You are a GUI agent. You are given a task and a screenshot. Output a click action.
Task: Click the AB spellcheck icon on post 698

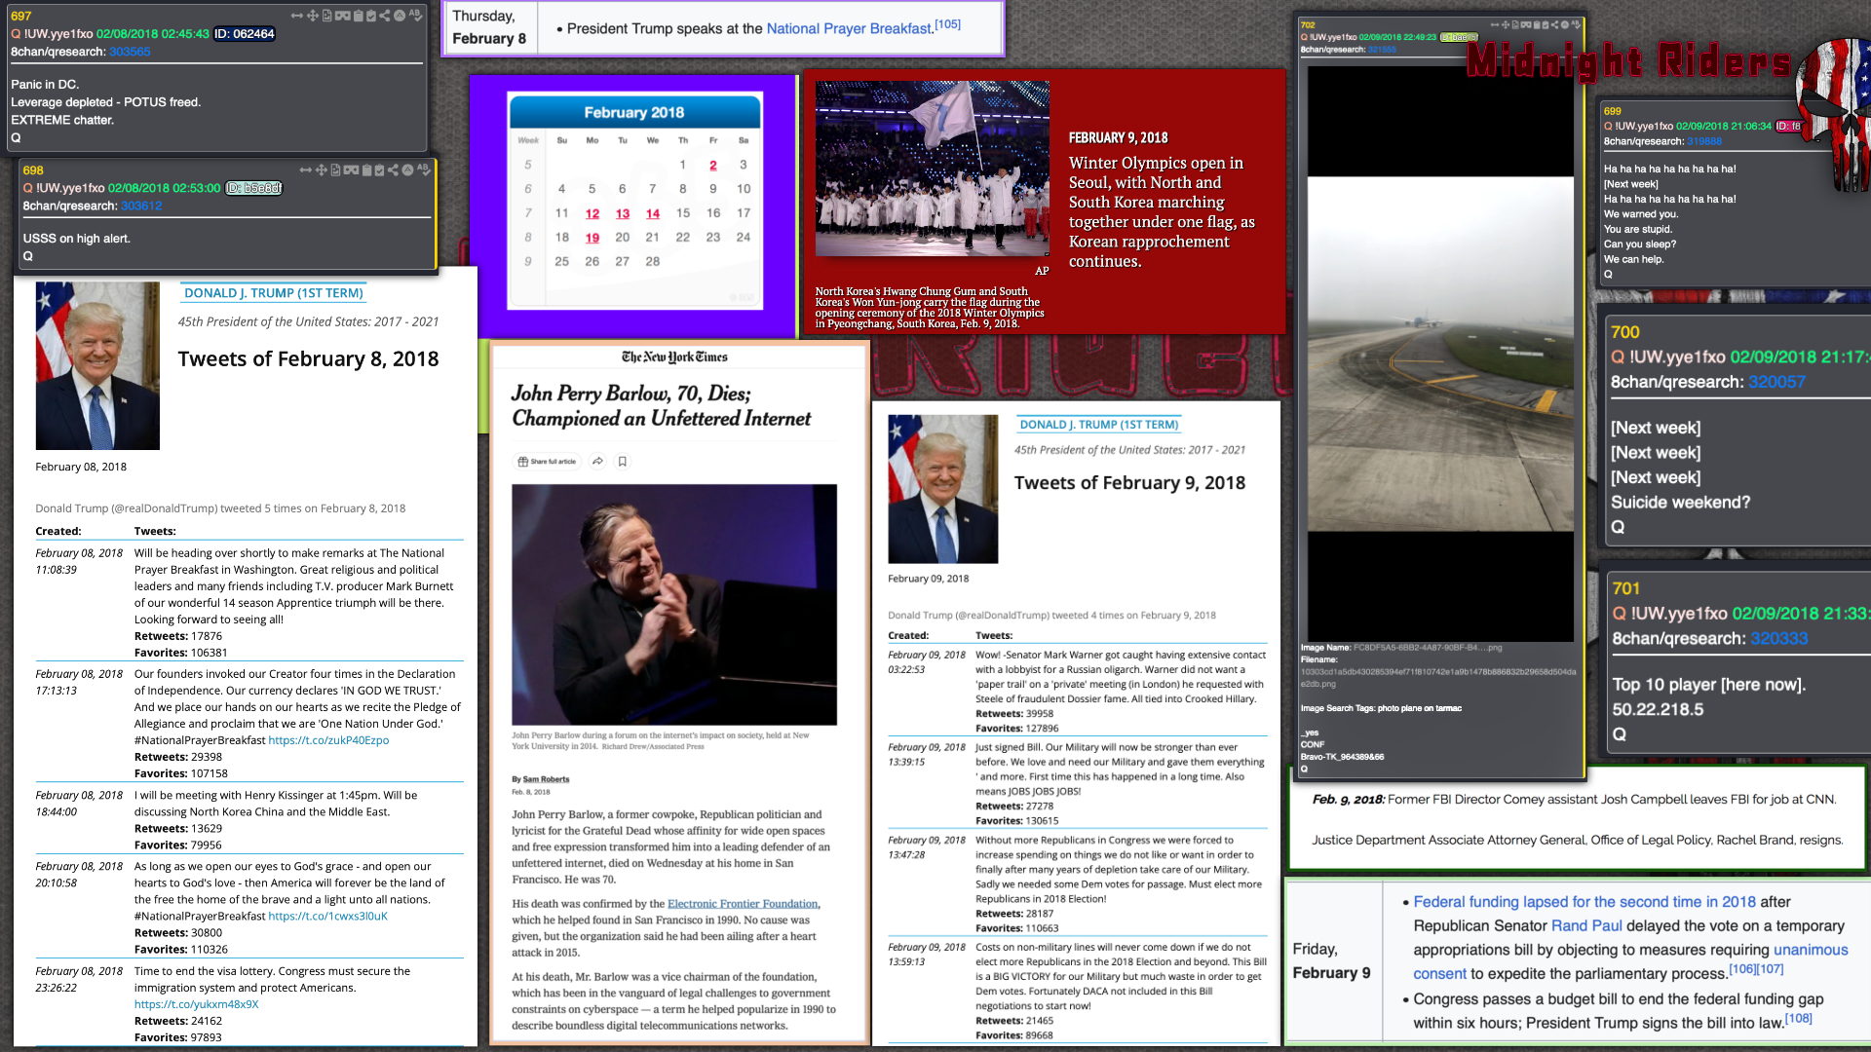click(x=423, y=169)
